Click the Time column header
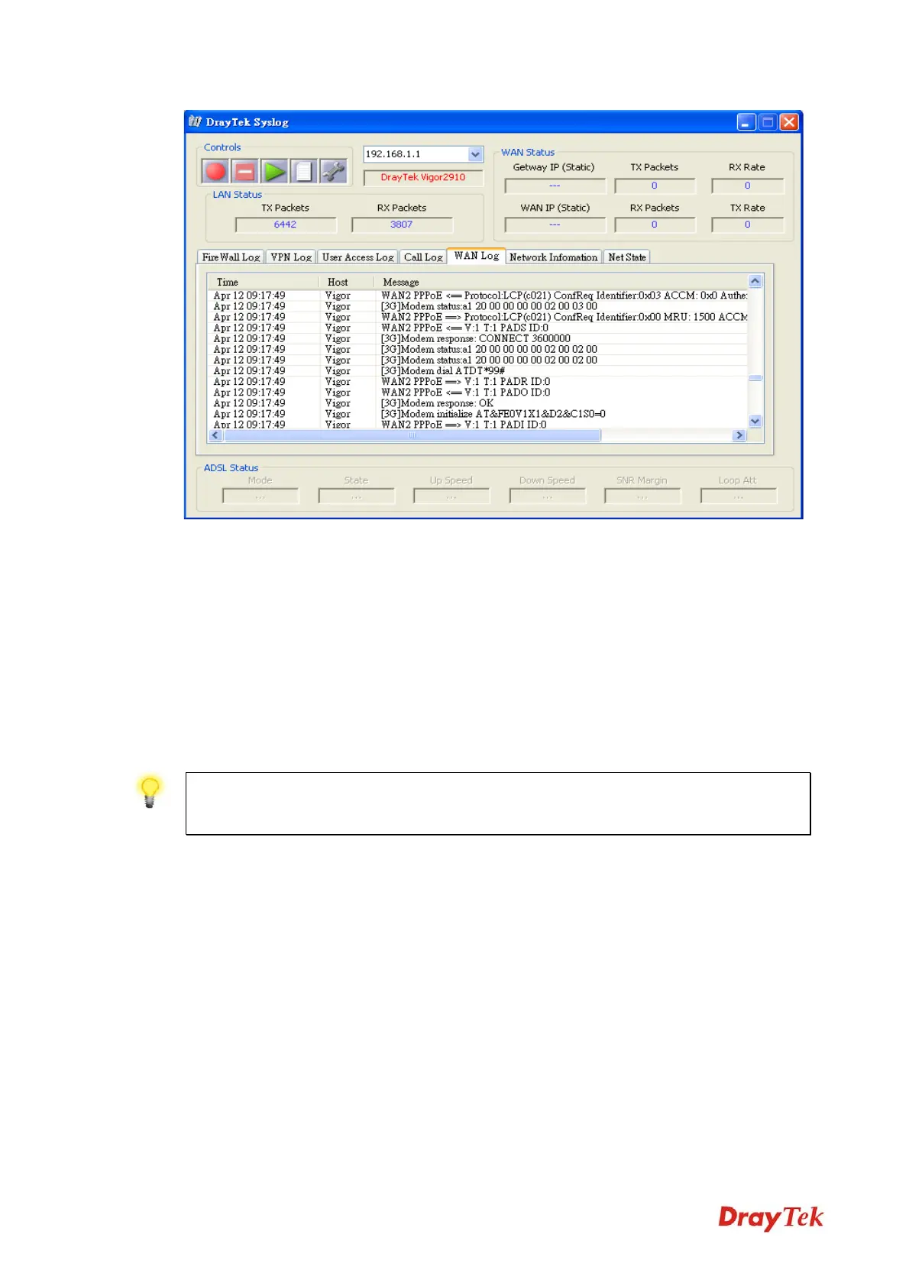The width and height of the screenshot is (909, 1286). click(263, 282)
